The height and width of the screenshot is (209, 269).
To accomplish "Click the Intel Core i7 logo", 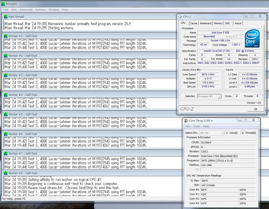I will [x=252, y=38].
